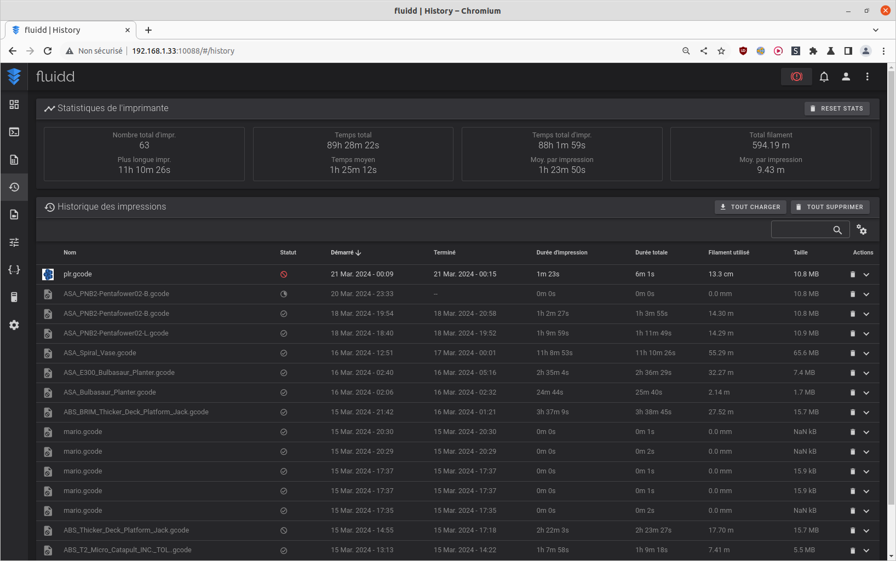Click the ABS_T2_Micro_Catapult_INC._TOL..gcode name
Image resolution: width=896 pixels, height=561 pixels.
point(128,550)
